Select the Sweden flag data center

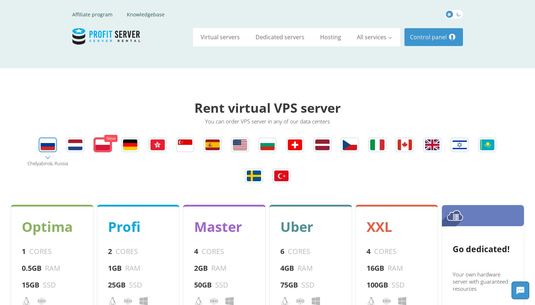click(x=254, y=176)
